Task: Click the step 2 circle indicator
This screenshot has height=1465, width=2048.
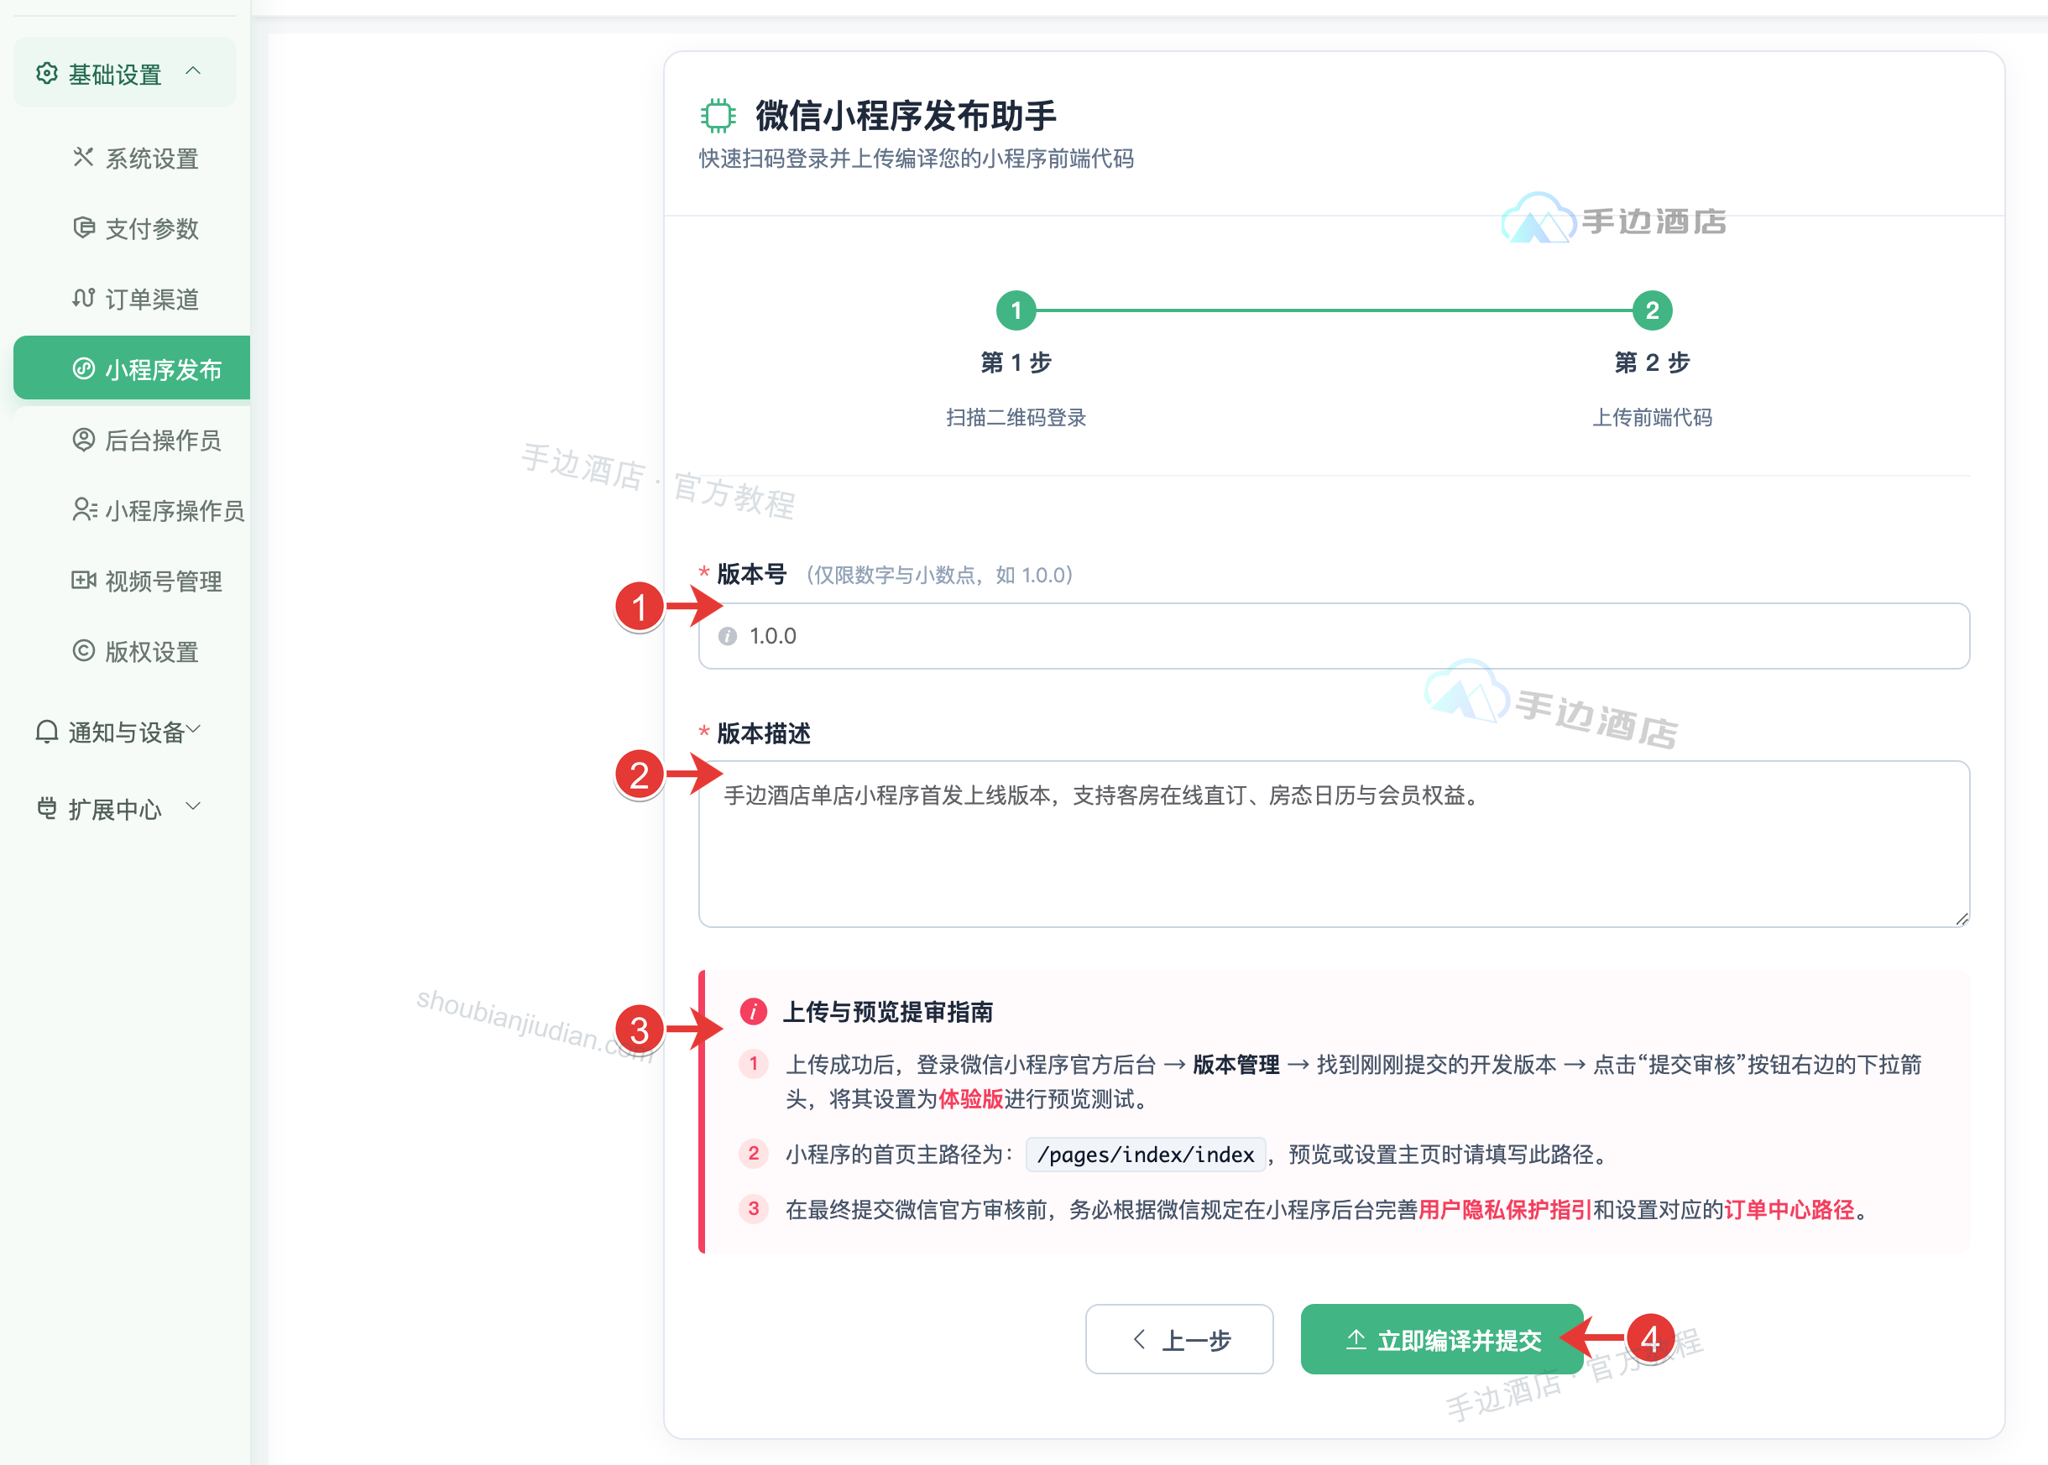Action: (1652, 310)
